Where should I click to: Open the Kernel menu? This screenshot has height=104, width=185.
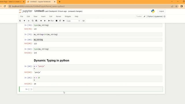coord(58,16)
